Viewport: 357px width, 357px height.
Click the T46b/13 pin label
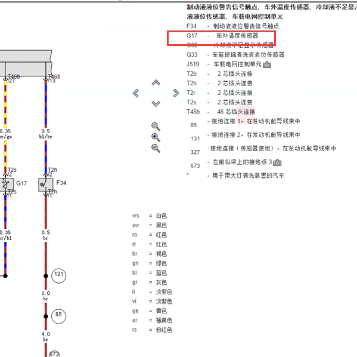point(54,78)
